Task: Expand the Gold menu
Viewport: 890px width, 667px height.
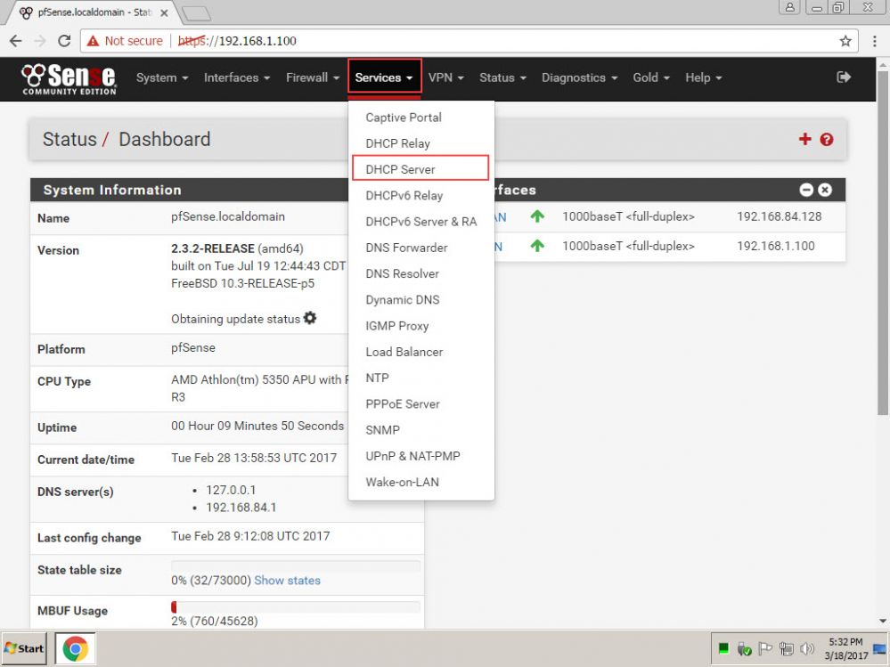Action: pos(651,77)
